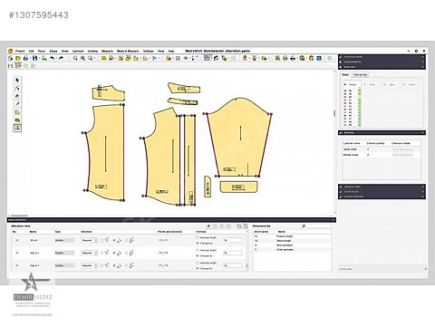This screenshot has width=435, height=326.
Task: Expand the second dark panel header on the right
Action: pos(382,62)
